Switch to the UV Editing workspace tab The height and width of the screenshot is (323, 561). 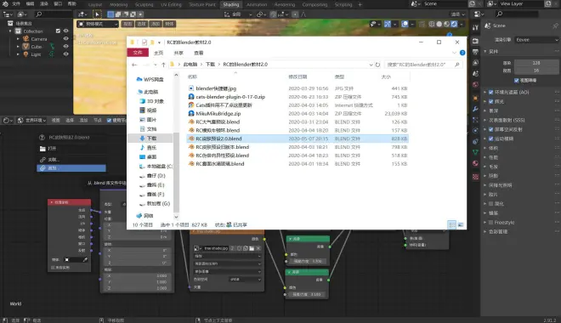[x=171, y=4]
